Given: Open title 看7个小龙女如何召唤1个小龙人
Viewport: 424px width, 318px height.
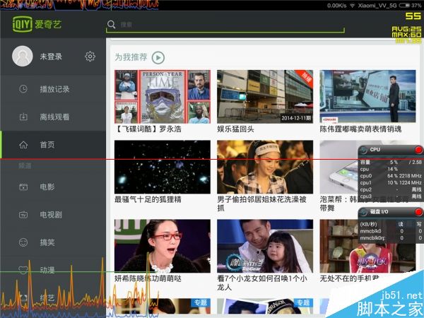Looking at the screenshot, I should coord(261,283).
